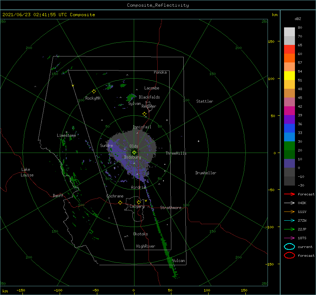Click the yellow diamond marker near RockyMH
The height and width of the screenshot is (295, 316).
(94, 92)
